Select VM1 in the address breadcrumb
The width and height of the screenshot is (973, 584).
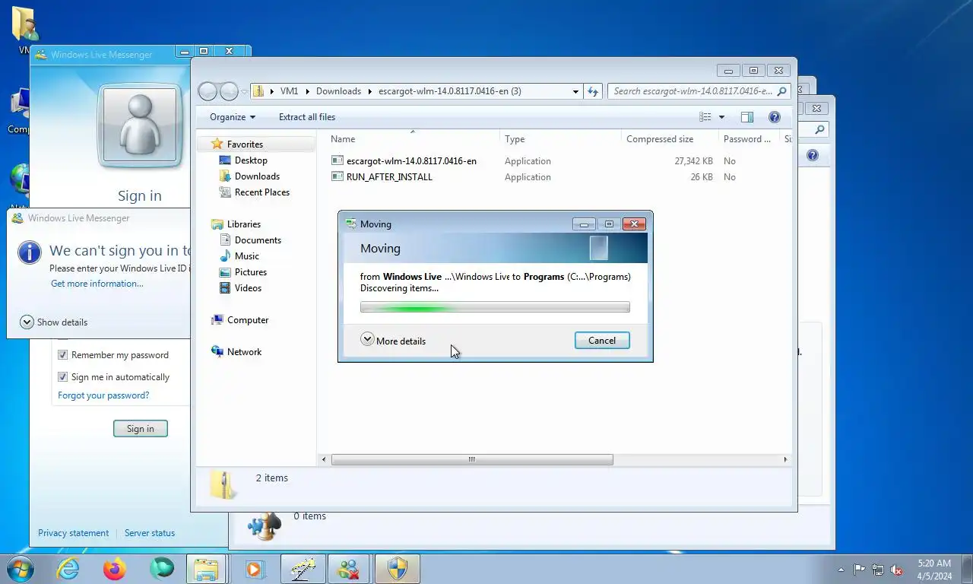[x=289, y=91]
